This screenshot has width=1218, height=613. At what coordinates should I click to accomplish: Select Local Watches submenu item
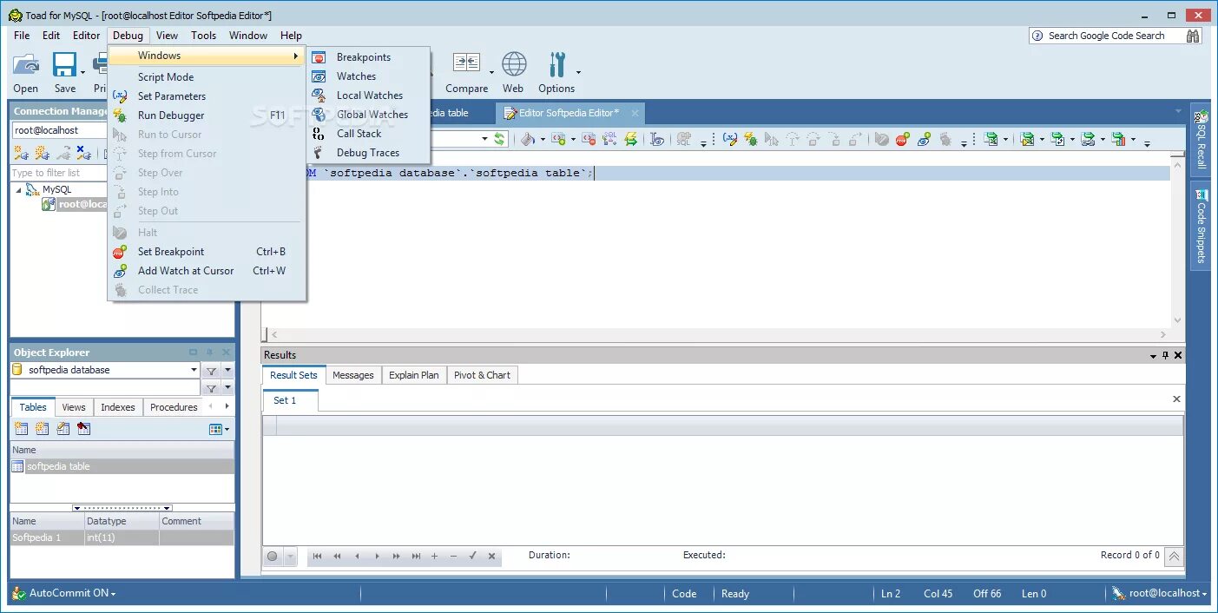point(369,96)
